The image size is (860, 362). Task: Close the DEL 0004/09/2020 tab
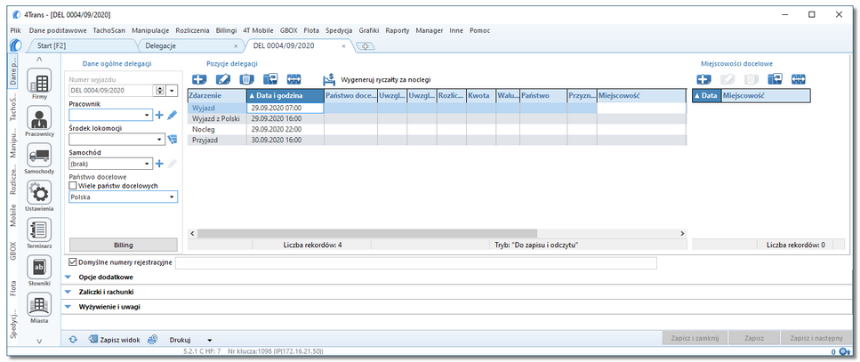click(x=344, y=46)
